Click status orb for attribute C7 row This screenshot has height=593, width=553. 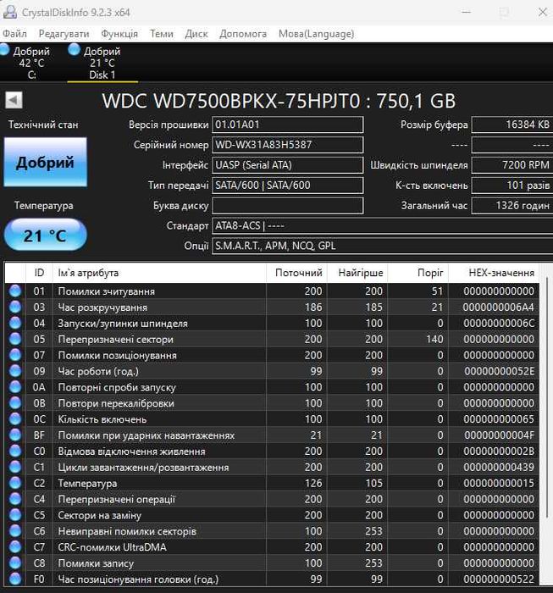point(15,547)
